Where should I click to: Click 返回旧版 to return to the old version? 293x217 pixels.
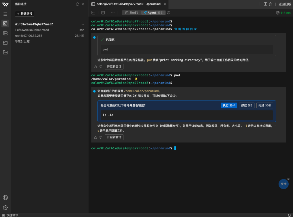[285, 4]
